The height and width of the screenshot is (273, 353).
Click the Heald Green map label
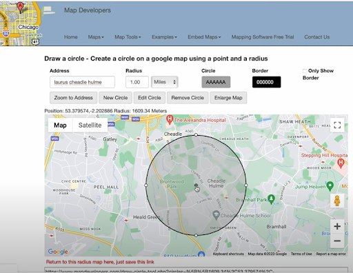[146, 217]
